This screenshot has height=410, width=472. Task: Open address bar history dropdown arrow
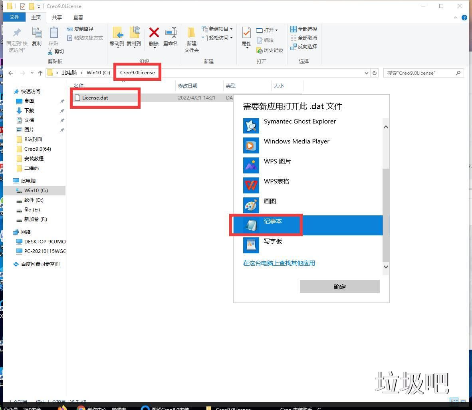(366, 73)
